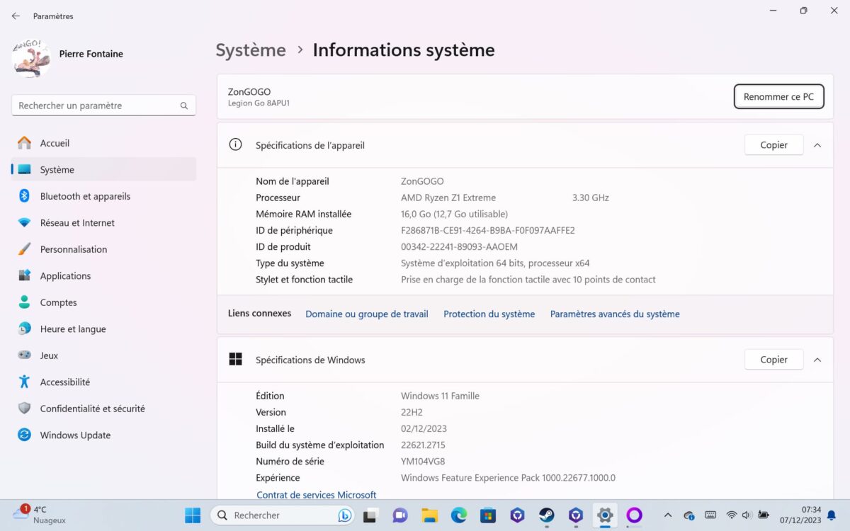This screenshot has width=850, height=531.
Task: Select the AMD Ryzen Z1 Extreme value
Action: [448, 198]
